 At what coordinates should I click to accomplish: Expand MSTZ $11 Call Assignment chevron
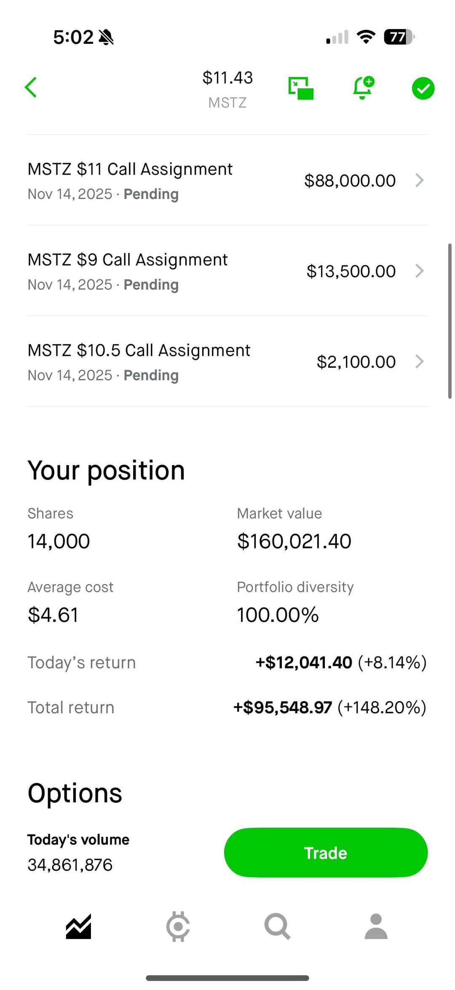419,180
